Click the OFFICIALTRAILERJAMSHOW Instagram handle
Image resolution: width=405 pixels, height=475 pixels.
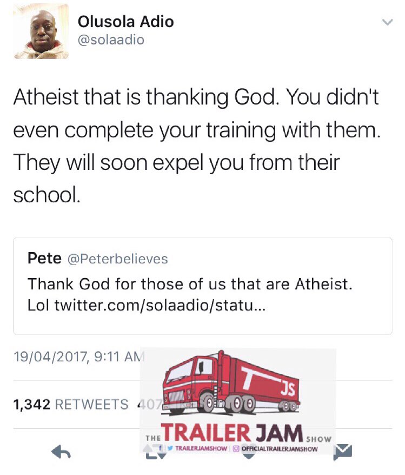(x=280, y=448)
